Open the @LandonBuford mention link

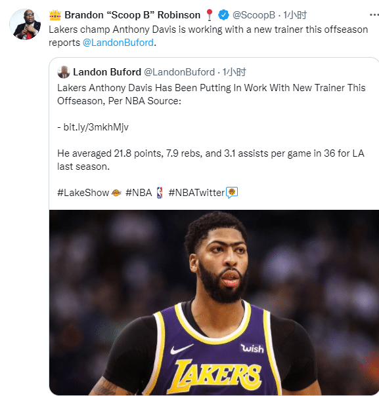118,43
